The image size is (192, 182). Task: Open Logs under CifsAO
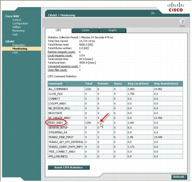click(x=15, y=52)
